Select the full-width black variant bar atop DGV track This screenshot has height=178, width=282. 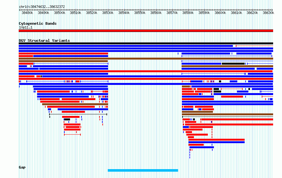[146, 43]
